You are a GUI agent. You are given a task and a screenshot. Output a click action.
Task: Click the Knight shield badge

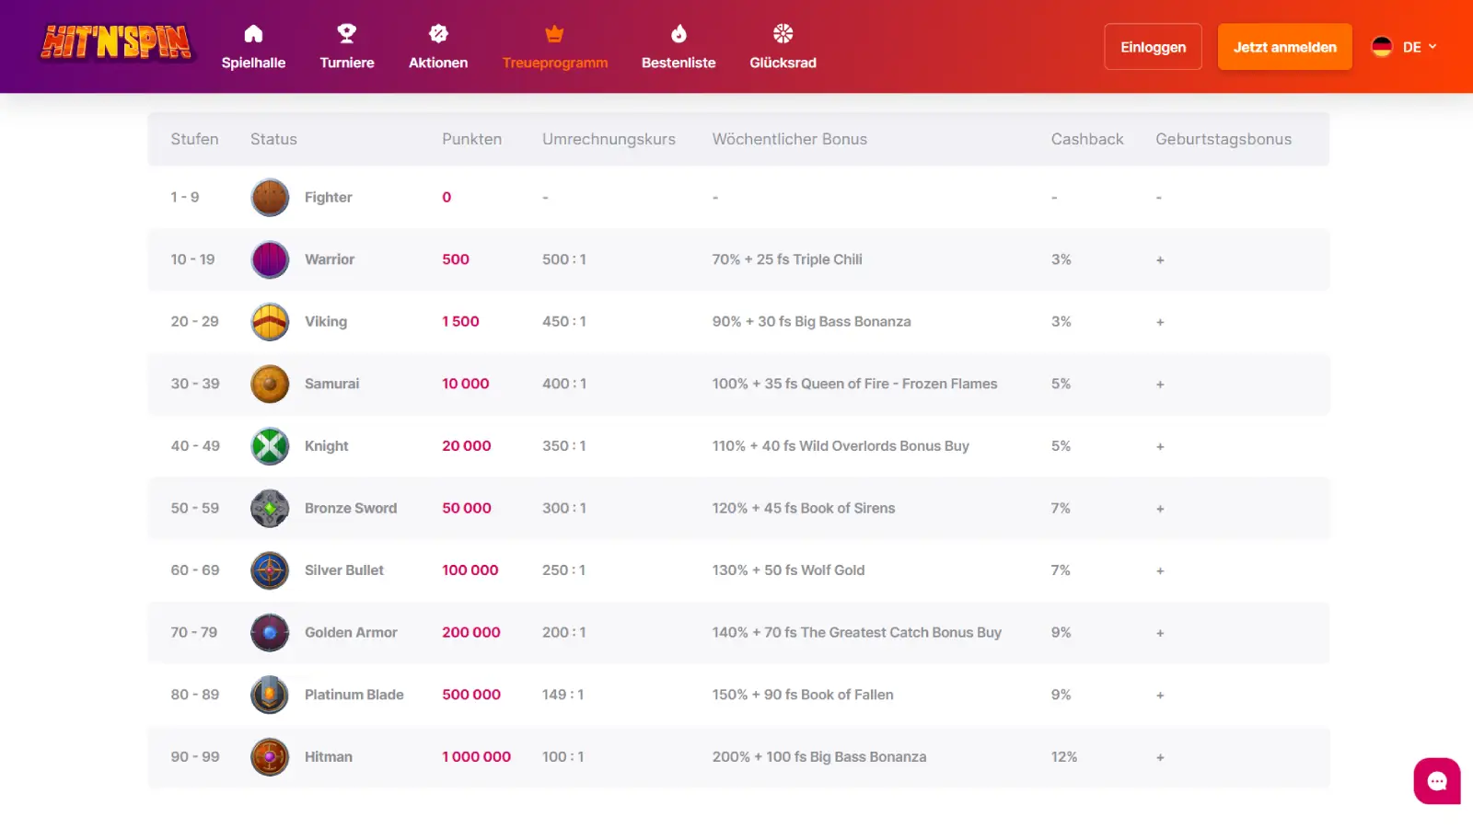(x=270, y=446)
